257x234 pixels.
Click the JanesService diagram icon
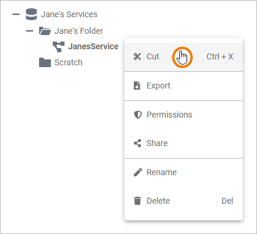point(59,47)
